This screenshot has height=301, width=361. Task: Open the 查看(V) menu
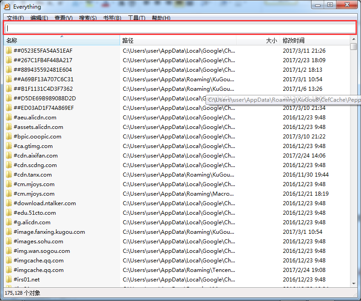(64, 18)
